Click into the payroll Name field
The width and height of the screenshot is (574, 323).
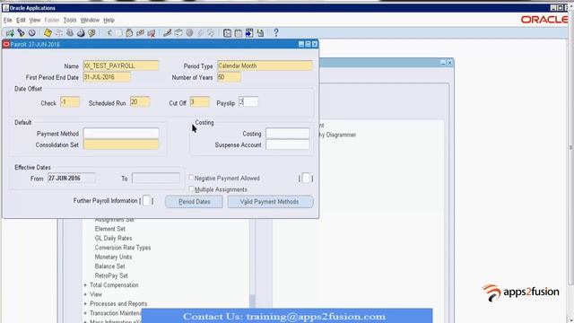click(x=121, y=65)
